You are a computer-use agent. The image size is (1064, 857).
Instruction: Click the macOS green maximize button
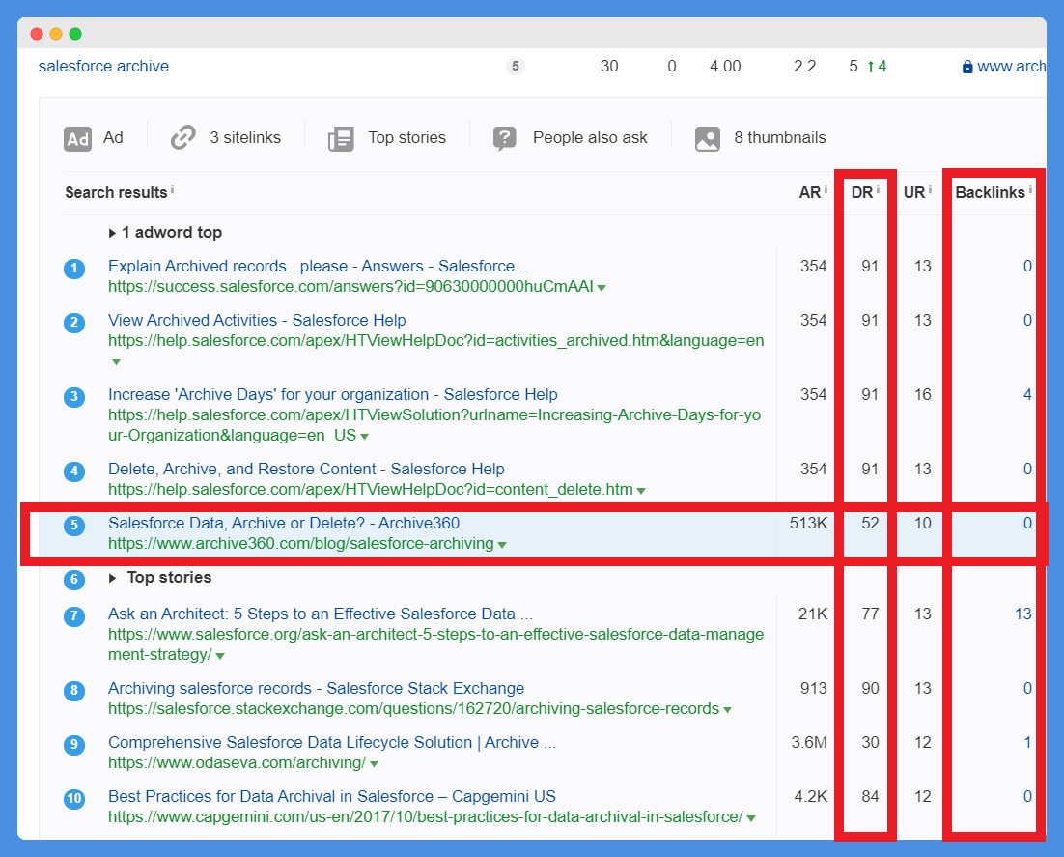[75, 34]
